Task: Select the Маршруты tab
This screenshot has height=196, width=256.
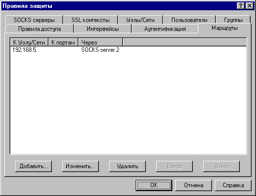Action: 225,28
